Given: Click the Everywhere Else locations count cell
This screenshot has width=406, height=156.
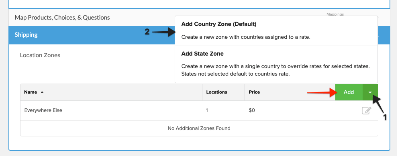Looking at the screenshot, I should (207, 110).
